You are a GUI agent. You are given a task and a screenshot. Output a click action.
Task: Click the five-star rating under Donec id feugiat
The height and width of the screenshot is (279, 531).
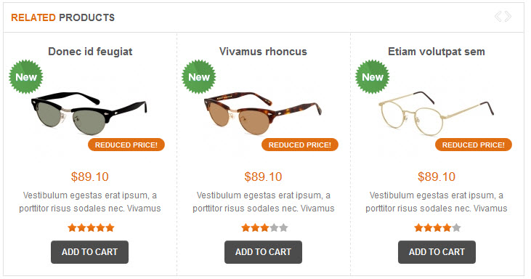[x=91, y=228]
